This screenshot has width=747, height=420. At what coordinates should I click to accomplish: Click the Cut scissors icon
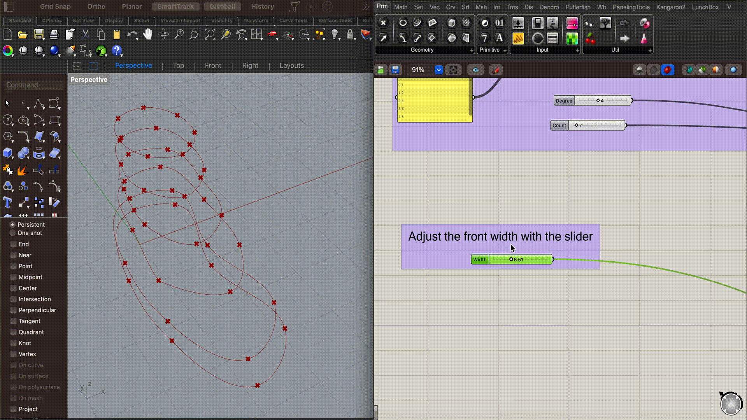pos(85,35)
